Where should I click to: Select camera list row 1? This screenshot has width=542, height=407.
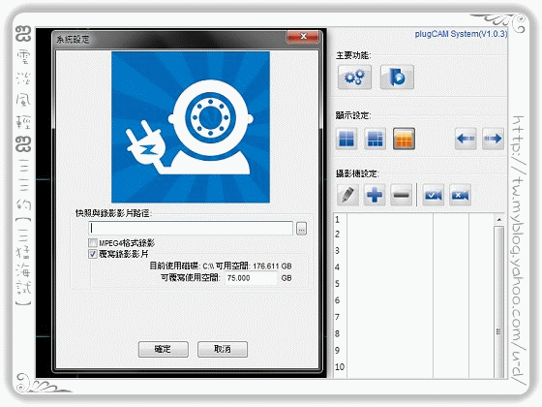[413, 219]
